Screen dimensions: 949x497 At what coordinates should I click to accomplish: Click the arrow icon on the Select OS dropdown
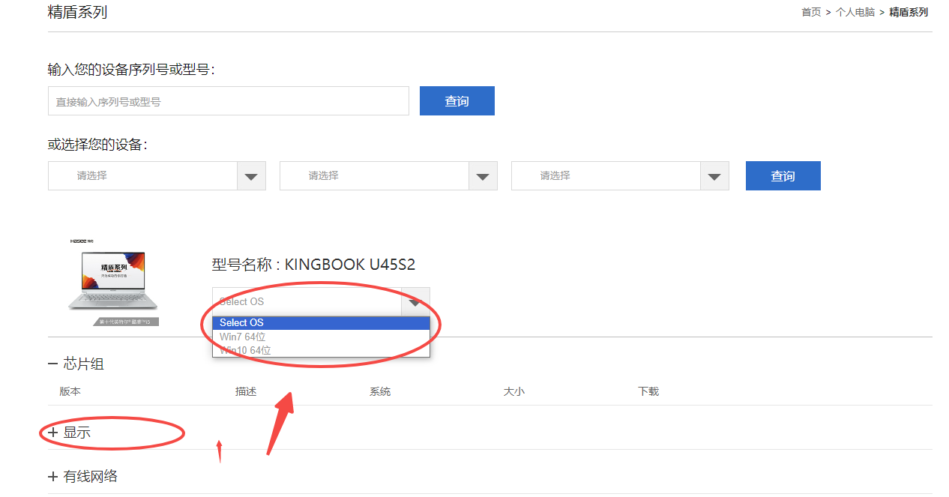415,301
